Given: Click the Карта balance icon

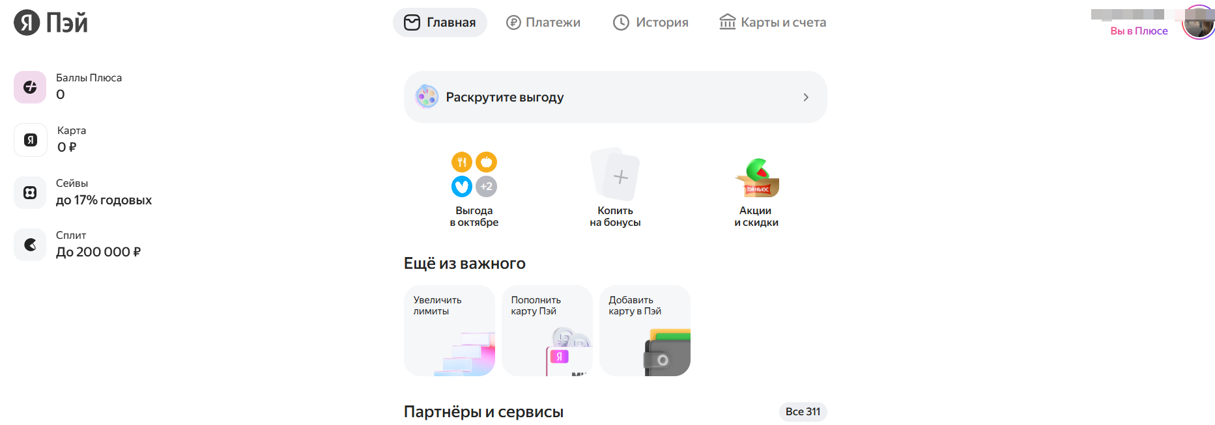Looking at the screenshot, I should point(30,140).
